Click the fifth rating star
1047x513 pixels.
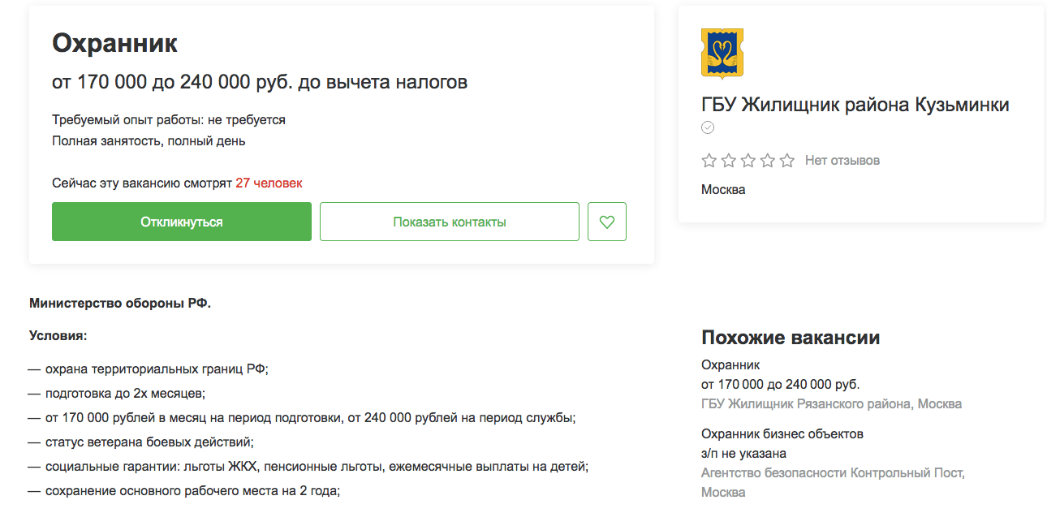click(x=786, y=160)
